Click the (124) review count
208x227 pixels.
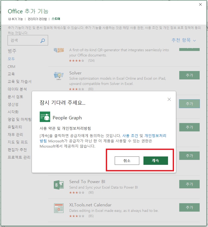[x=91, y=61]
